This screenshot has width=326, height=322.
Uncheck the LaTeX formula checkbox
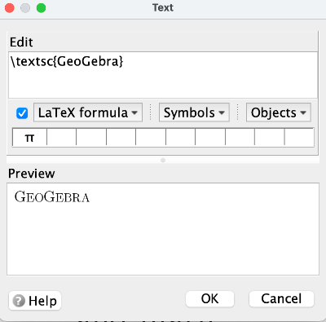[x=22, y=113]
